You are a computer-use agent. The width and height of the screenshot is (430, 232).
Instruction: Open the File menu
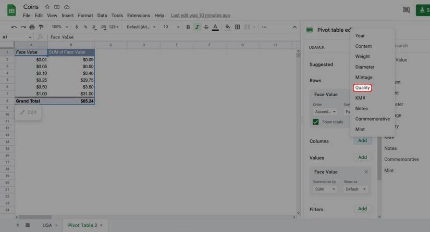click(27, 15)
